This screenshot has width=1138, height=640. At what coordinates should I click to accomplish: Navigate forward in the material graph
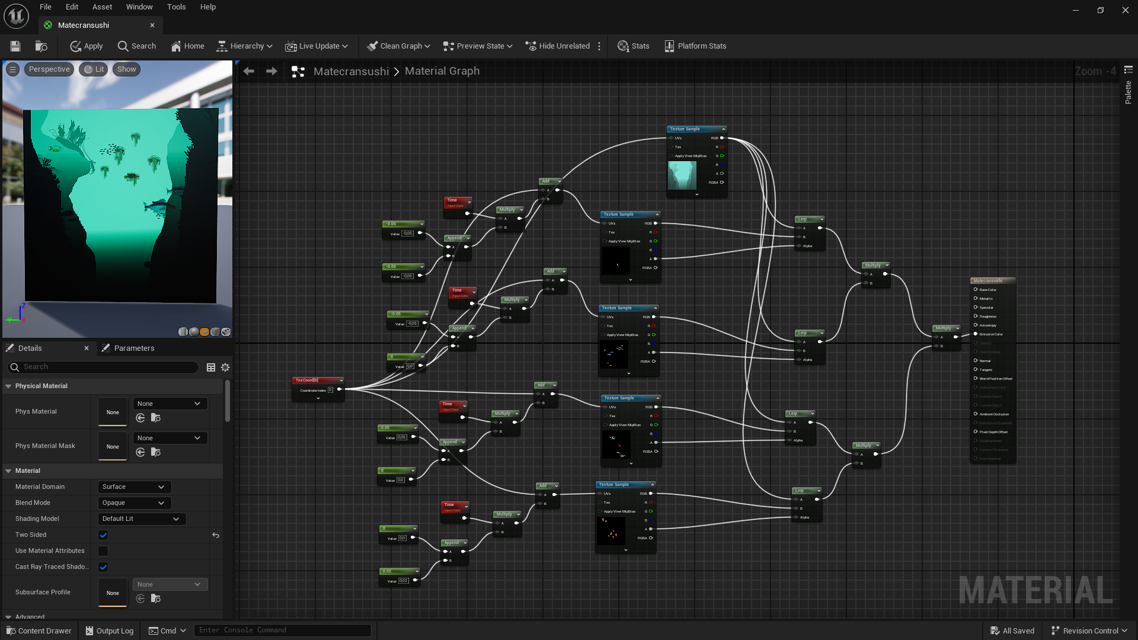[x=271, y=71]
